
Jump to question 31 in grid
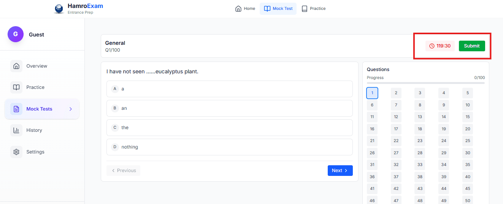[372, 165]
